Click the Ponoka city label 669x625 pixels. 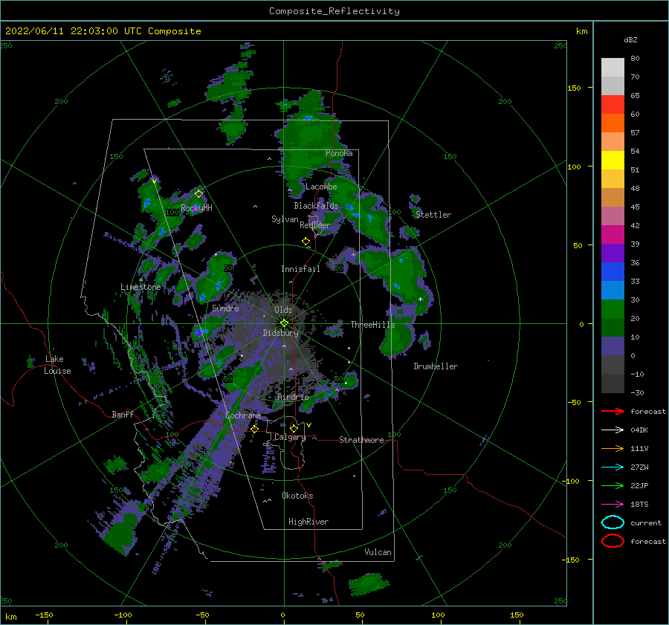click(339, 153)
